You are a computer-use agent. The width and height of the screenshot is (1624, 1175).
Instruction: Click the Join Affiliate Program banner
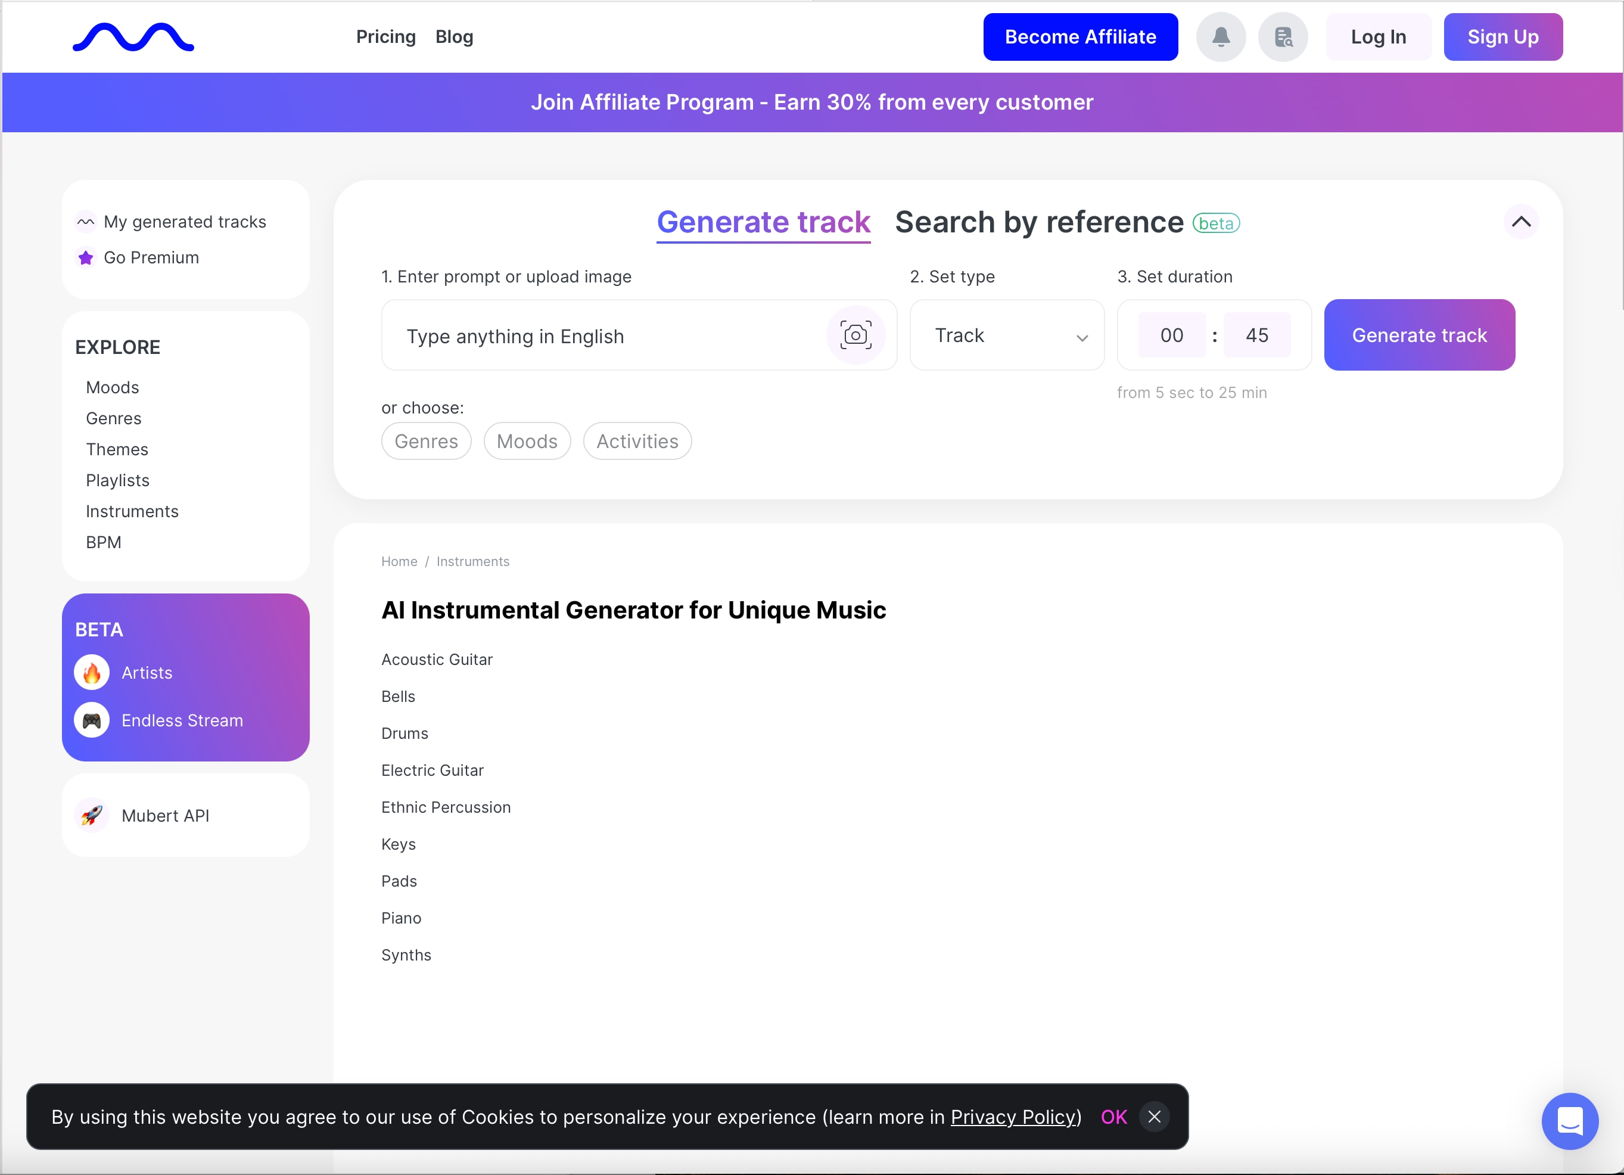[812, 102]
